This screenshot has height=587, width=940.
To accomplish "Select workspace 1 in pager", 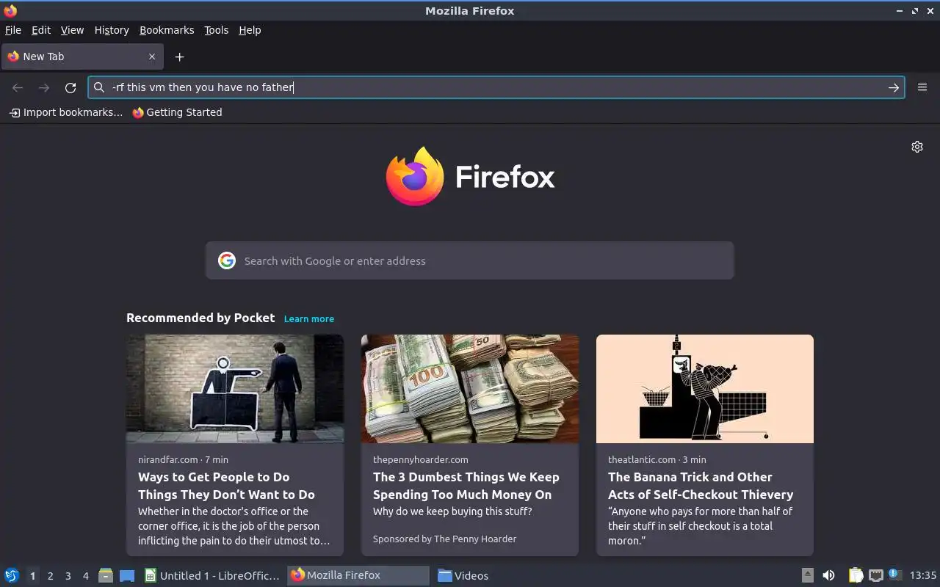I will 32,576.
